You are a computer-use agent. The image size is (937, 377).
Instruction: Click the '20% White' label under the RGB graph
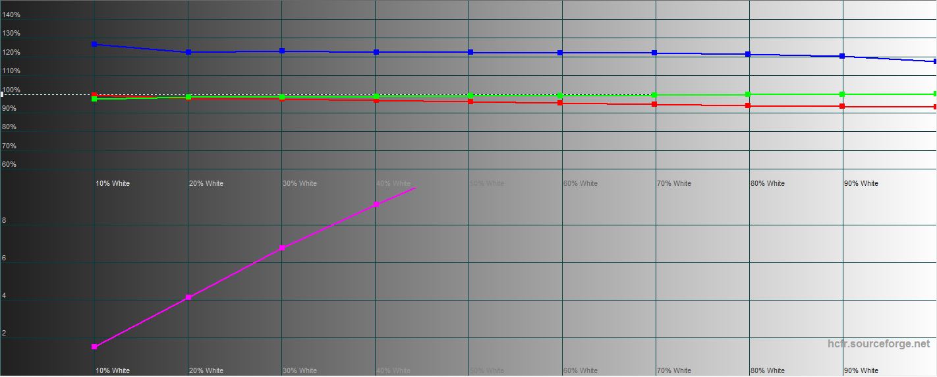tap(206, 183)
